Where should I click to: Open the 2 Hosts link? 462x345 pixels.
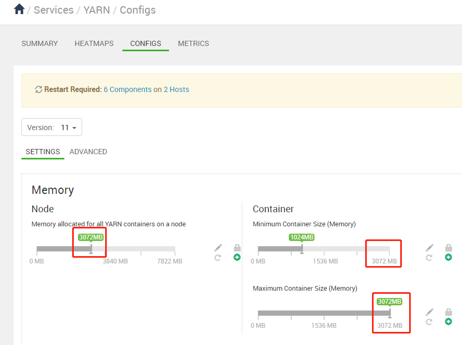pyautogui.click(x=176, y=89)
